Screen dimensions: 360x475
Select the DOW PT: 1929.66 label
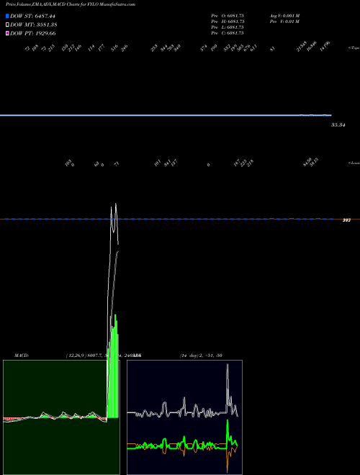(32, 33)
